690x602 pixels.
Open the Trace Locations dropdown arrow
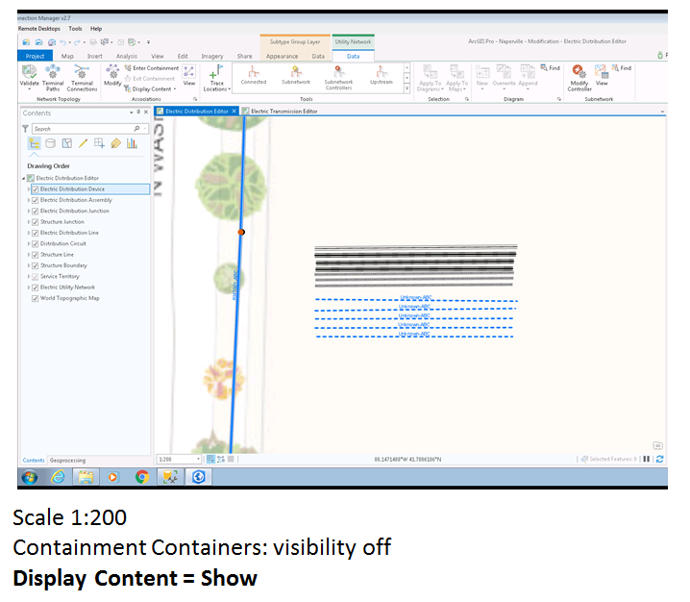pyautogui.click(x=229, y=89)
